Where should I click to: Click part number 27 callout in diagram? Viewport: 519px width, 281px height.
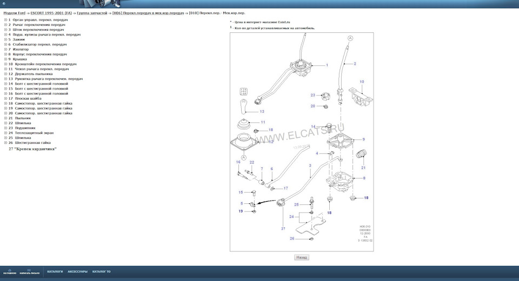pyautogui.click(x=283, y=229)
